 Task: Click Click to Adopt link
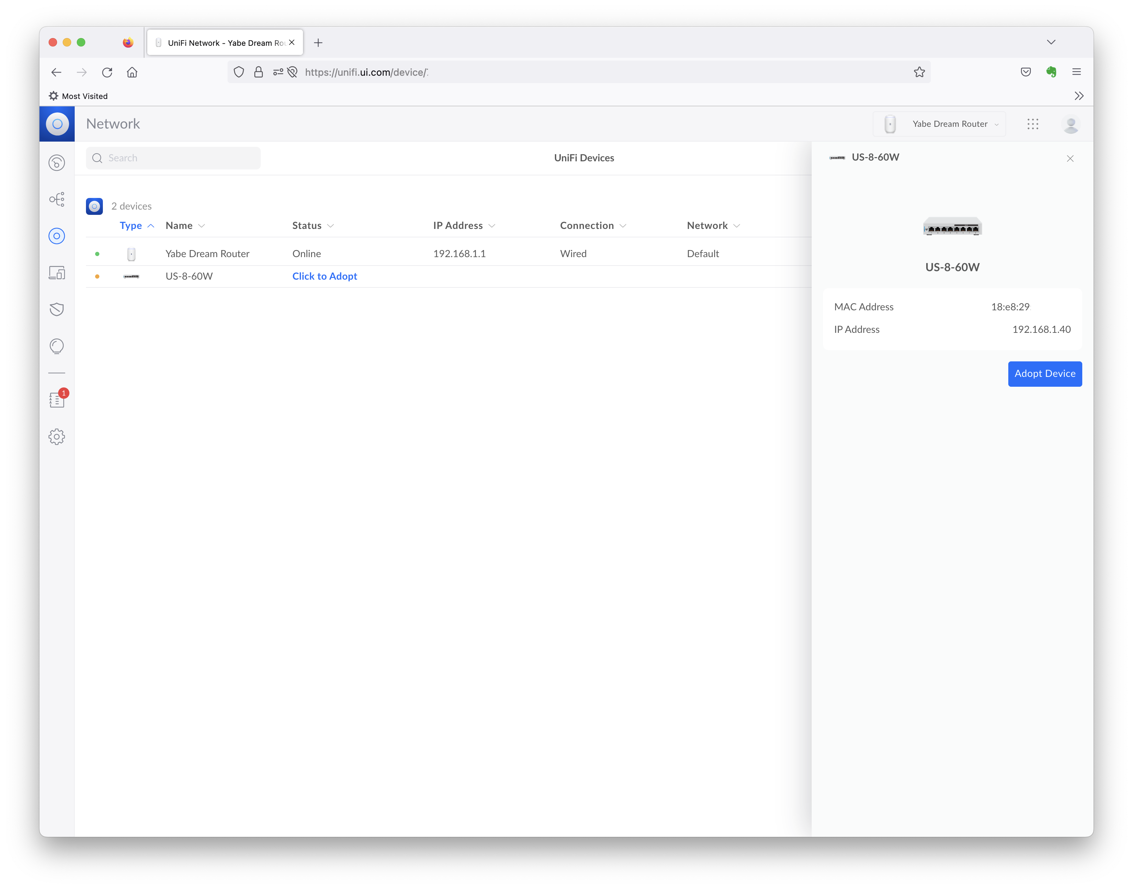click(324, 276)
